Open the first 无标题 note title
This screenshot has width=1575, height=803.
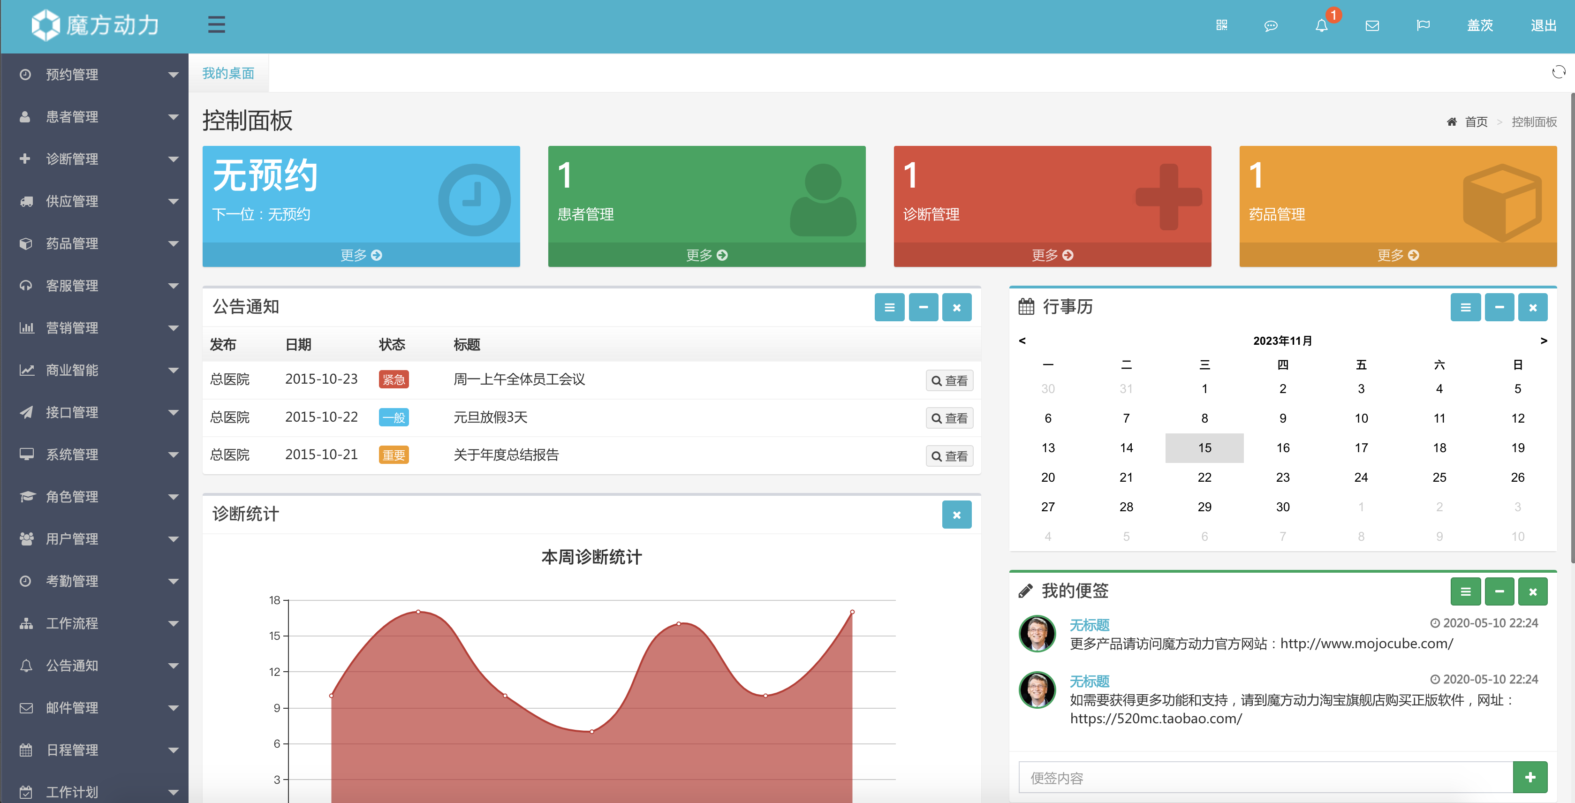pyautogui.click(x=1090, y=624)
